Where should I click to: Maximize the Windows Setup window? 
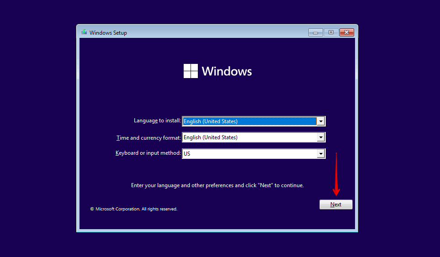coord(331,32)
